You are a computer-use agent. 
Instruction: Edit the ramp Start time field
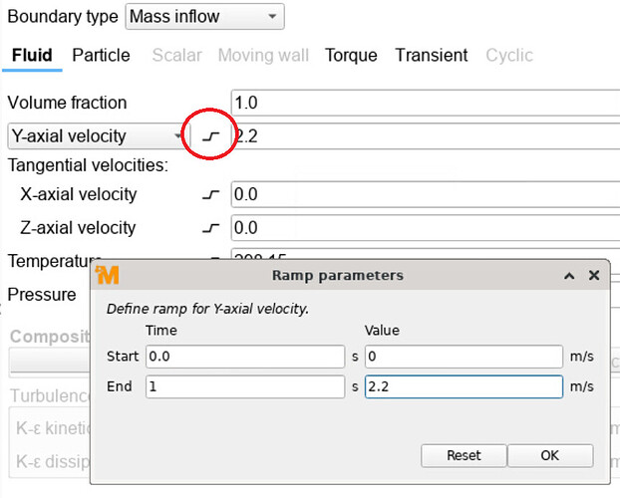245,357
